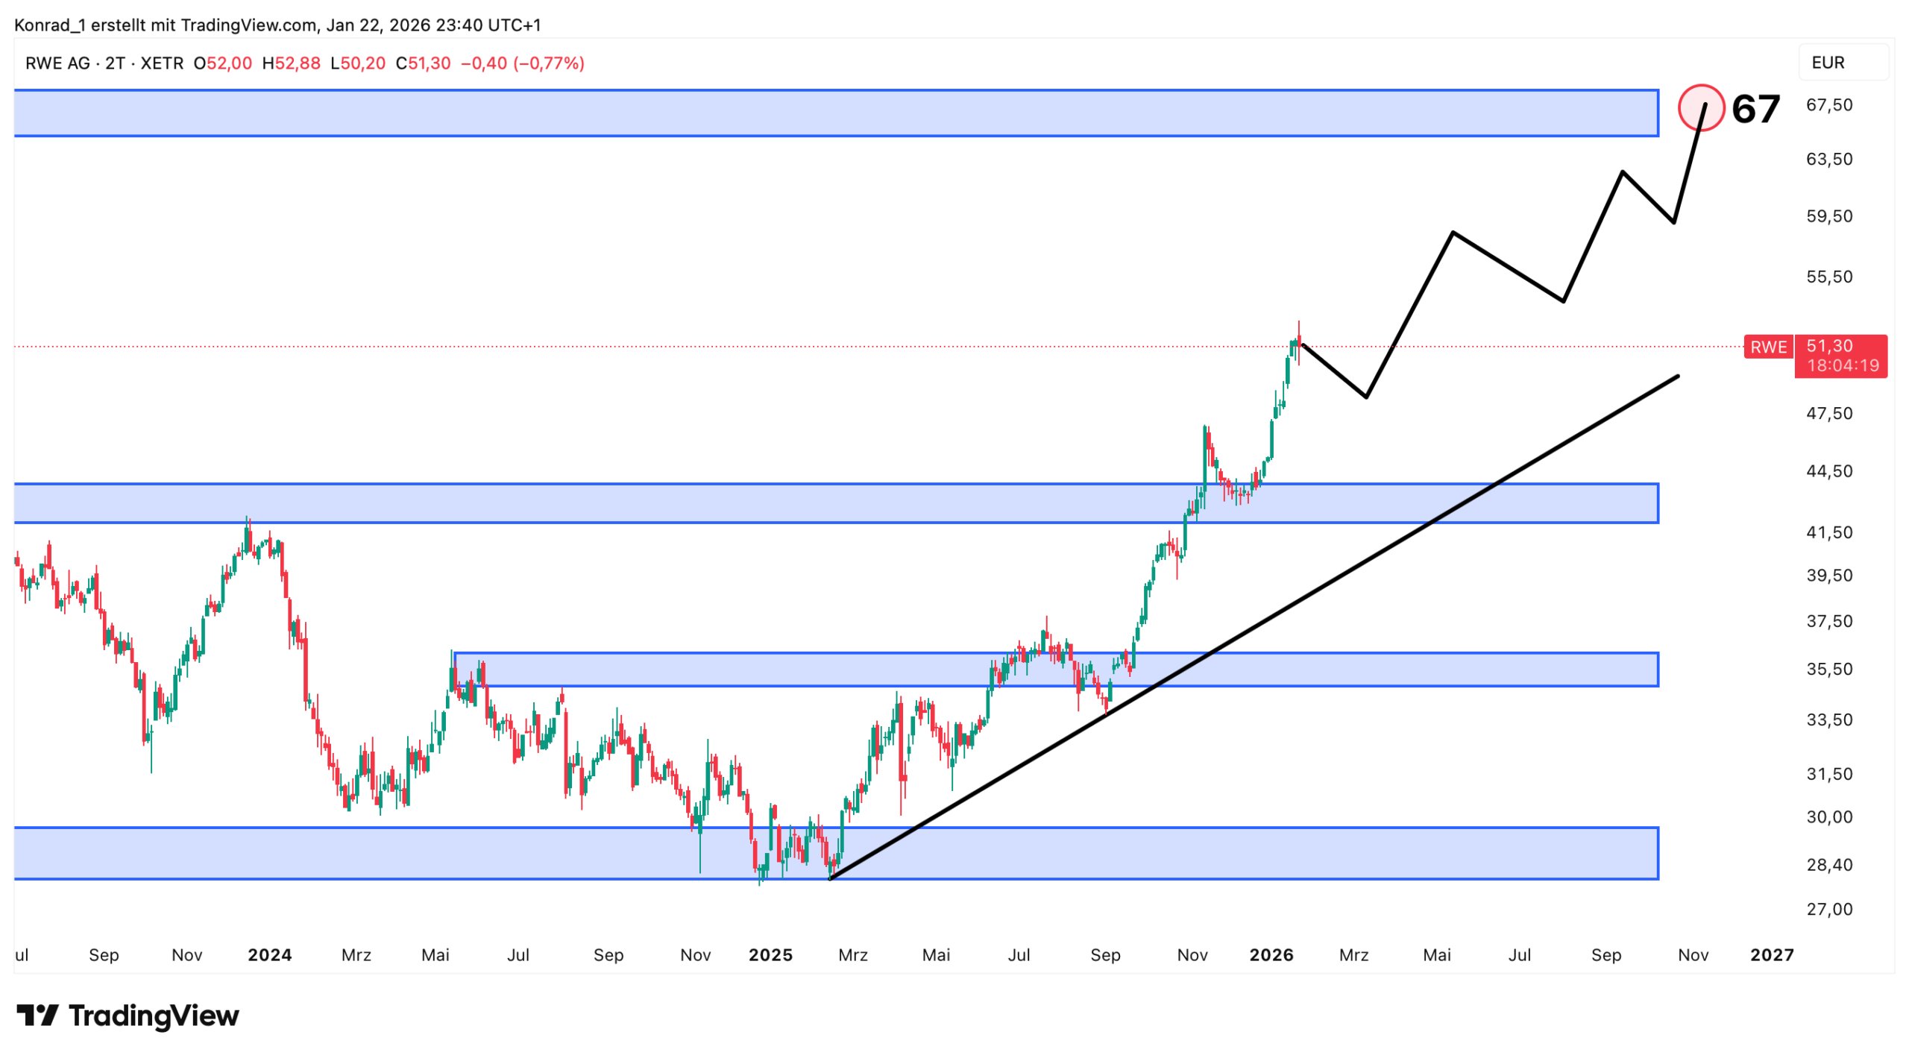
Task: Click the 2027 year label on time axis
Action: tap(1771, 954)
